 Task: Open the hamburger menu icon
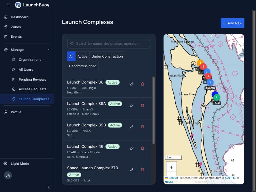[9, 5]
